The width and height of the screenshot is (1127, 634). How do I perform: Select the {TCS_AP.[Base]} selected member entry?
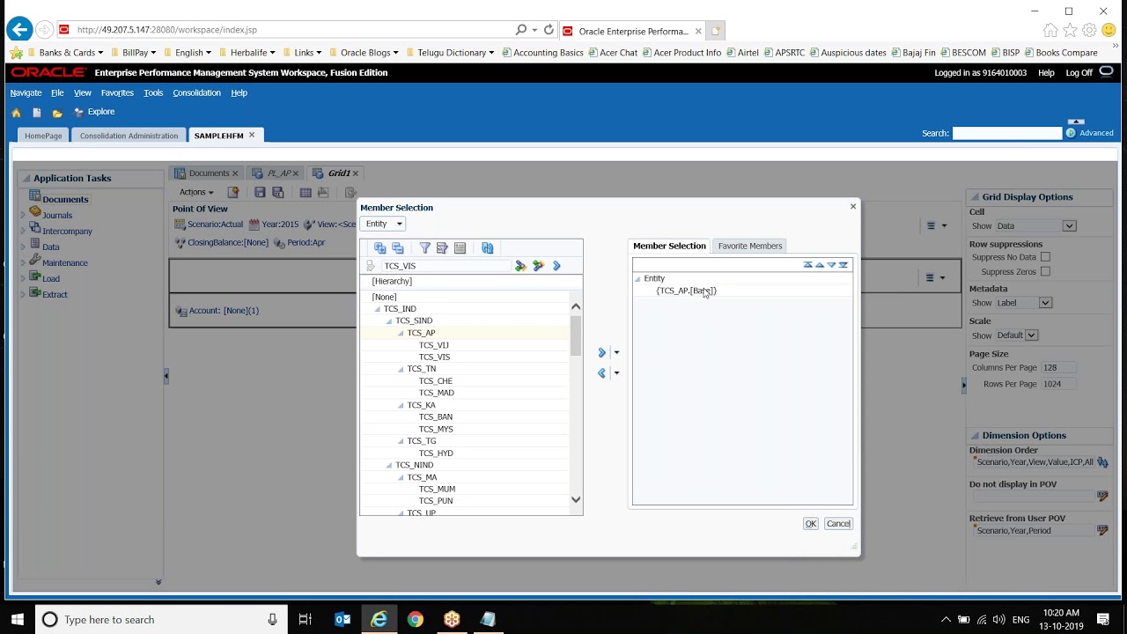686,291
